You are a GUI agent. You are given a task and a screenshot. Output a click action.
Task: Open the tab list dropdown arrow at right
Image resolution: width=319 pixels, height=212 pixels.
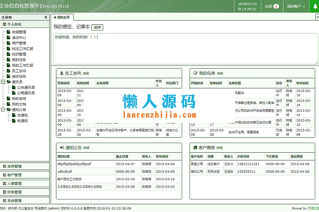pyautogui.click(x=317, y=17)
